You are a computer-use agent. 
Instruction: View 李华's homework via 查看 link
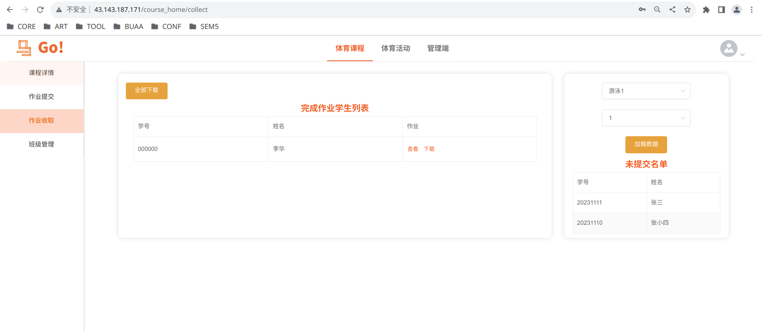413,149
